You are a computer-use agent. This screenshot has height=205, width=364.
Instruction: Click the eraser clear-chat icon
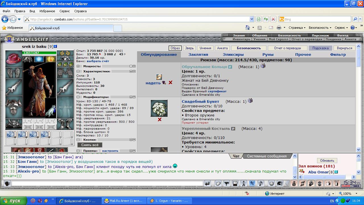(218, 184)
